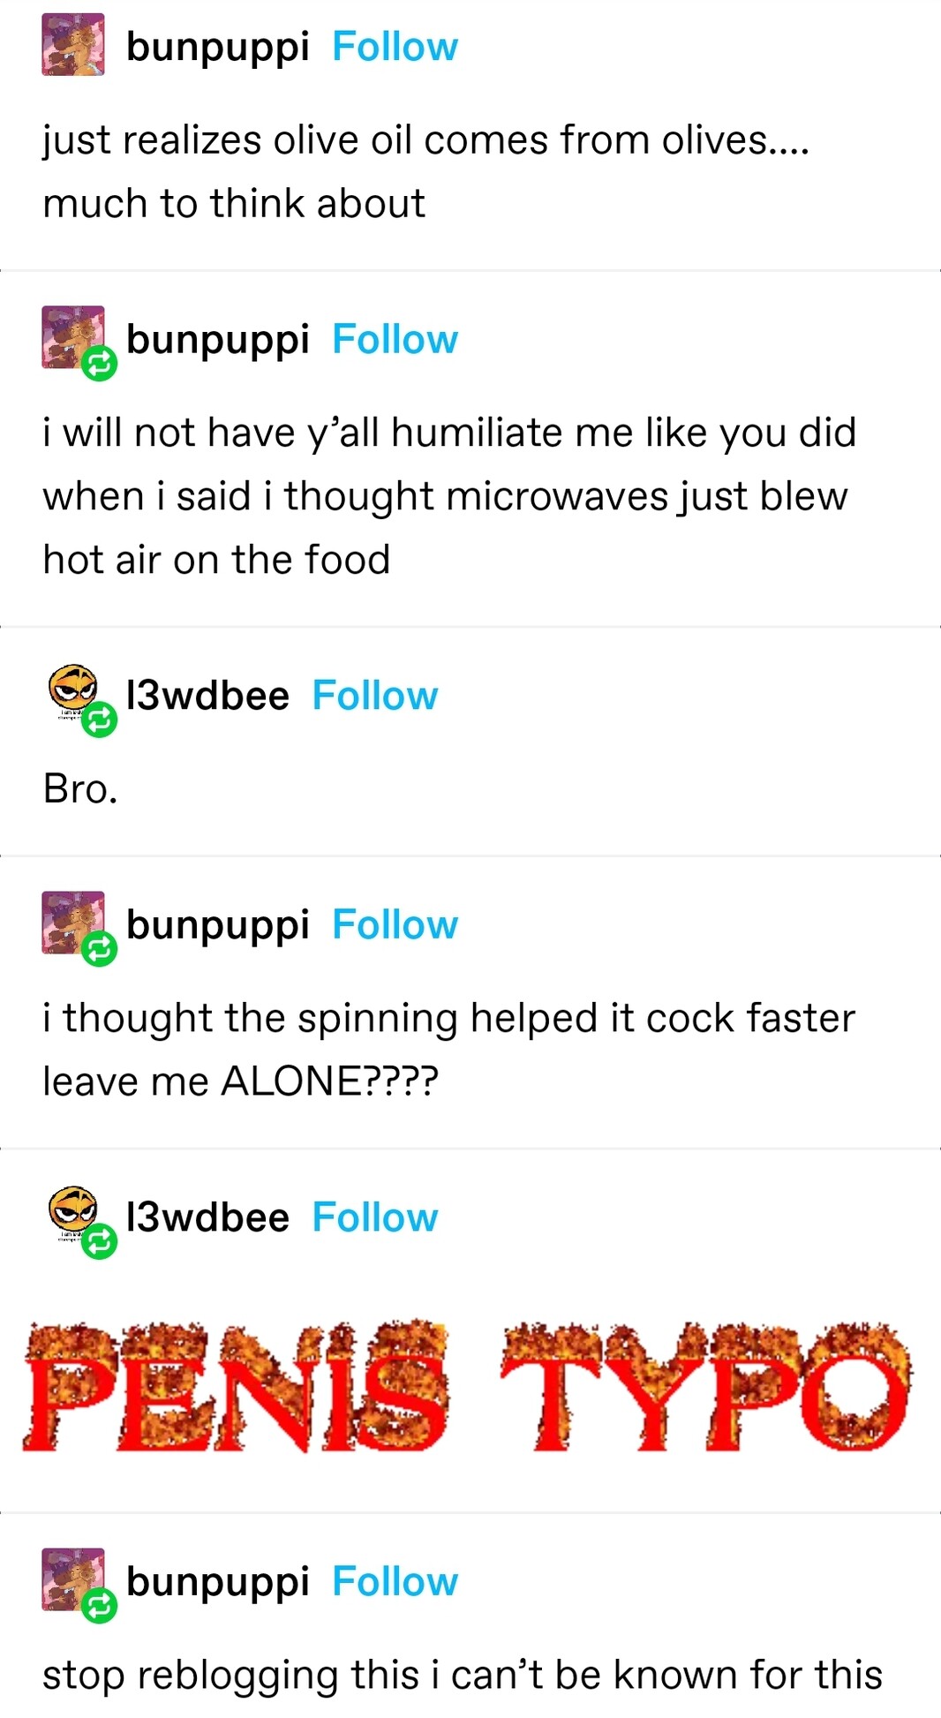The width and height of the screenshot is (941, 1718).
Task: Open bunpuppi avatar on the olive oil post
Action: 73,45
